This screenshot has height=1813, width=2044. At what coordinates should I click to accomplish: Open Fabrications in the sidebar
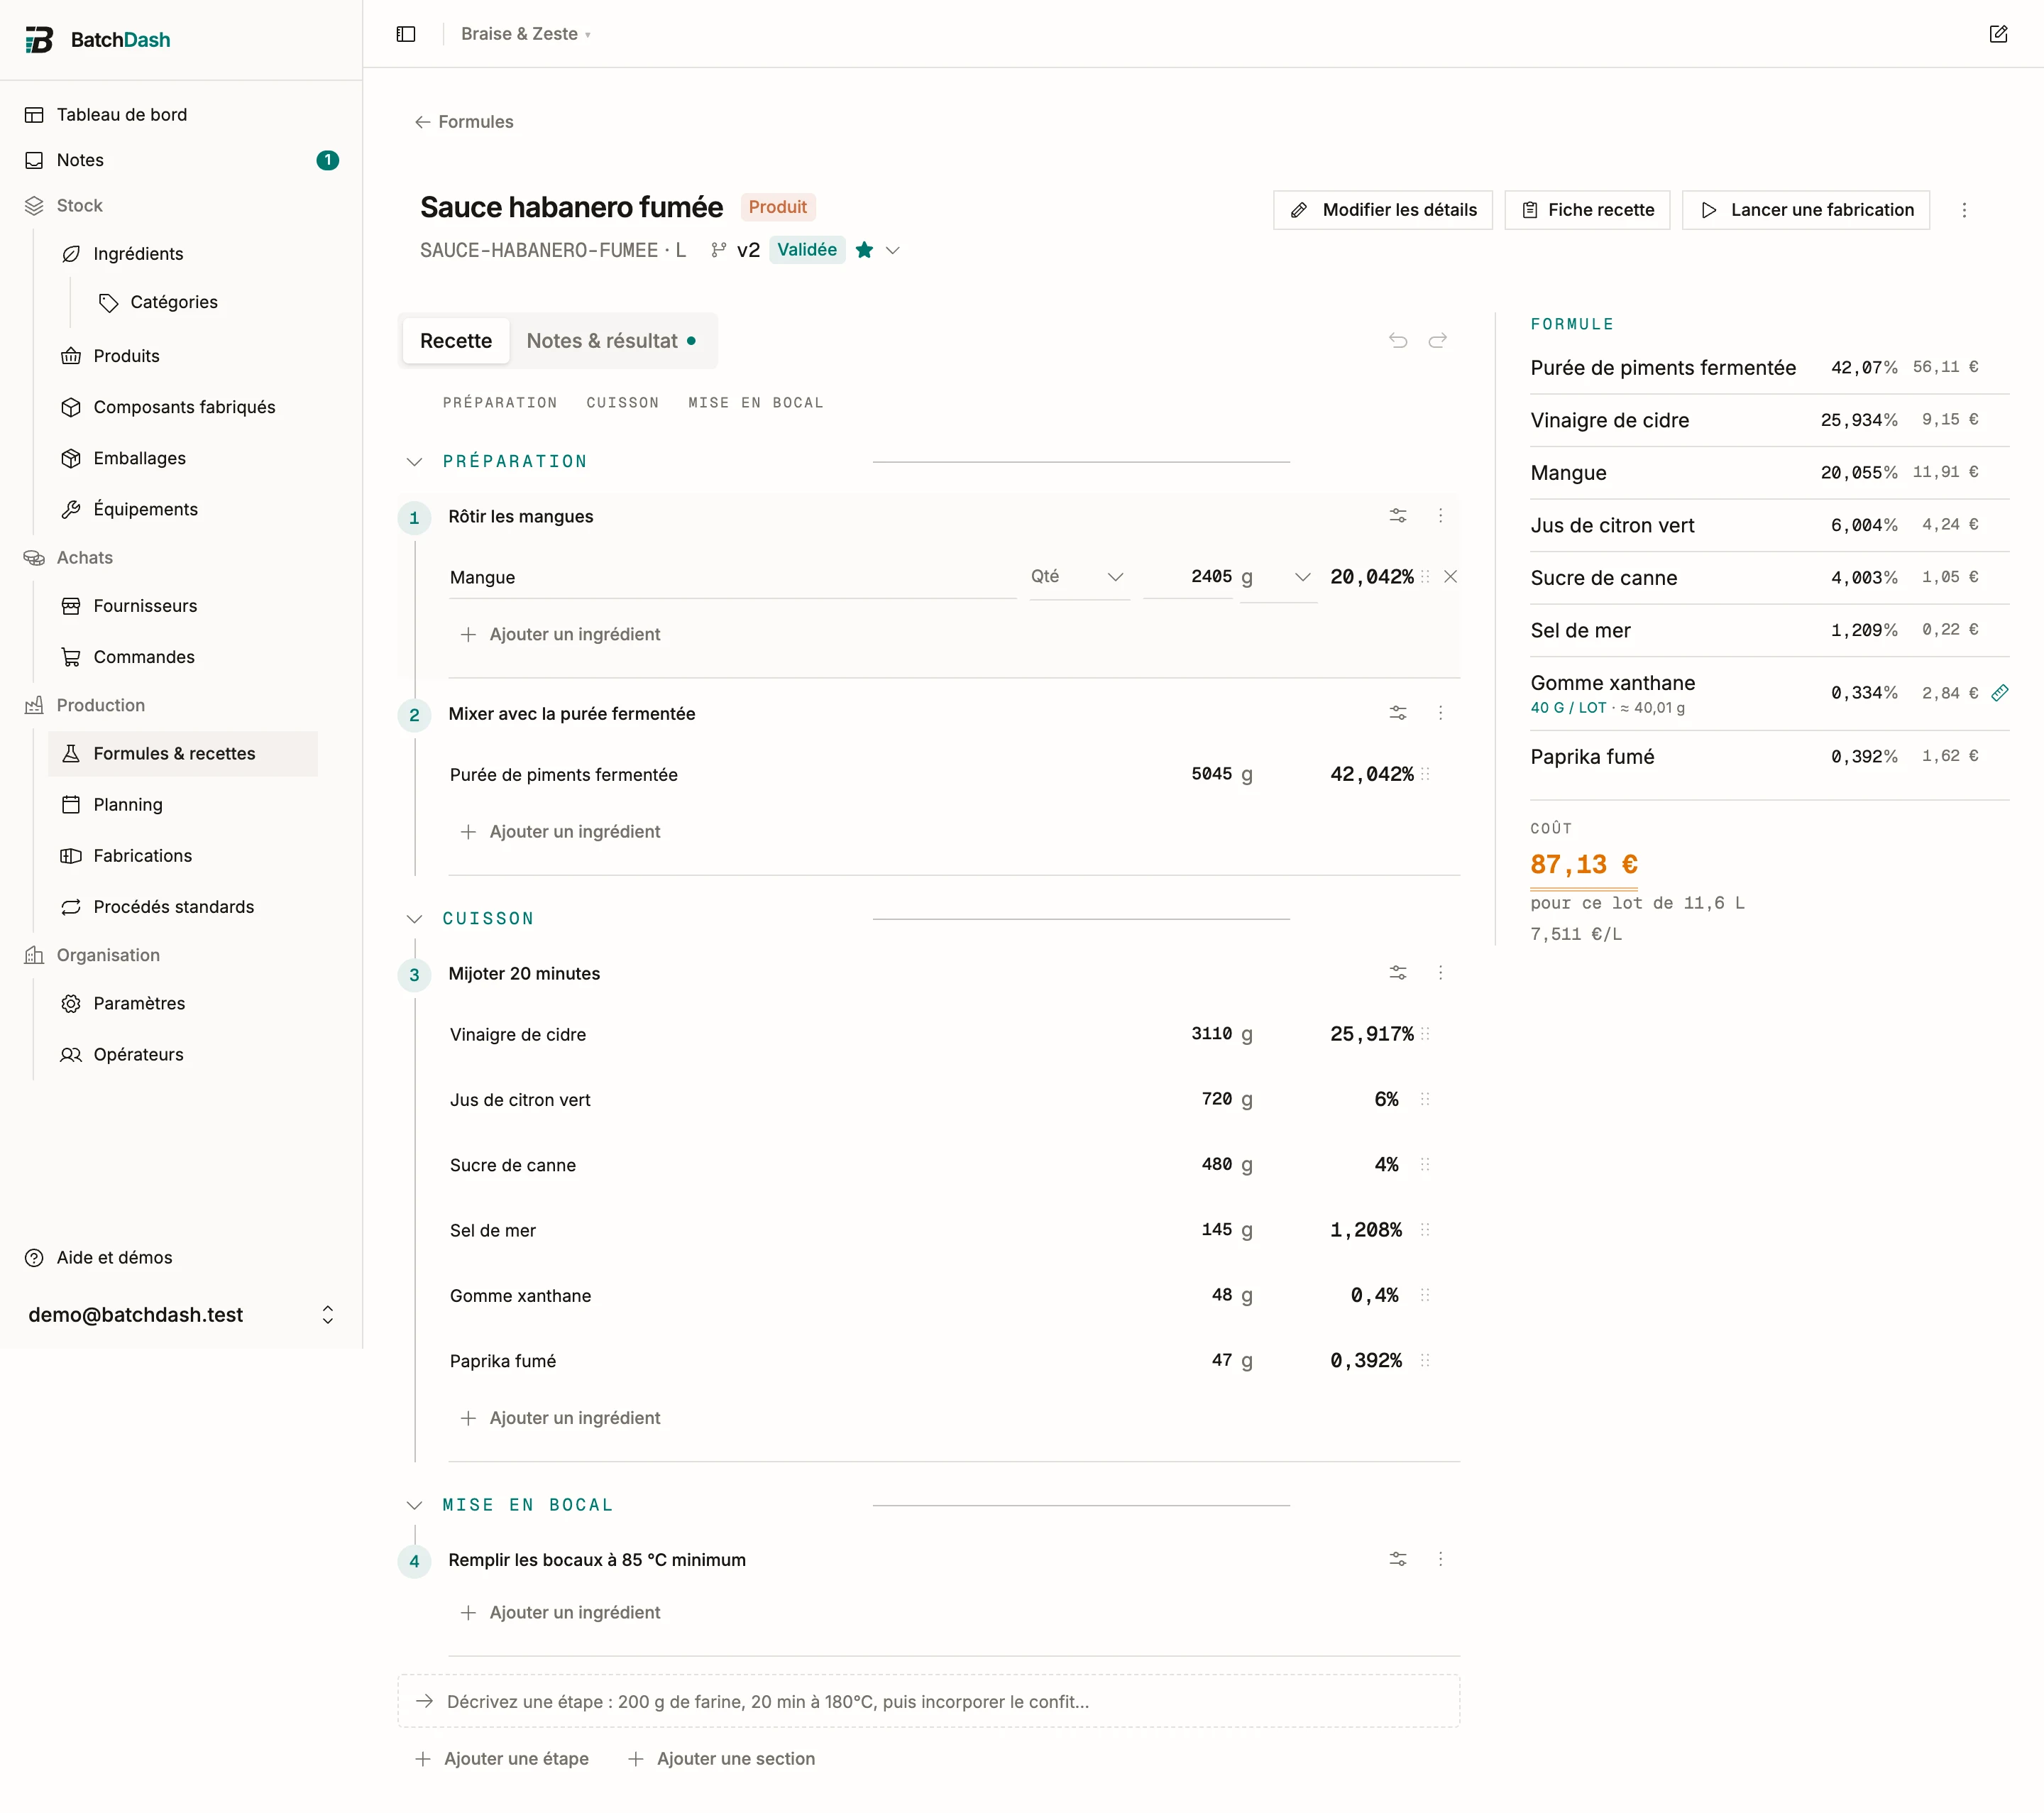(x=183, y=856)
